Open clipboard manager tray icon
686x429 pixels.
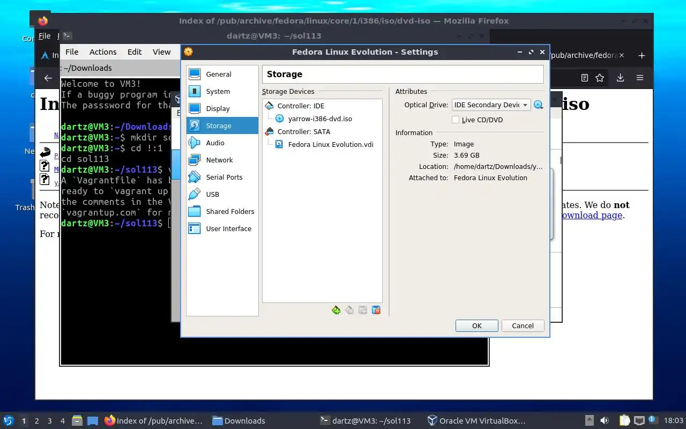[624, 421]
